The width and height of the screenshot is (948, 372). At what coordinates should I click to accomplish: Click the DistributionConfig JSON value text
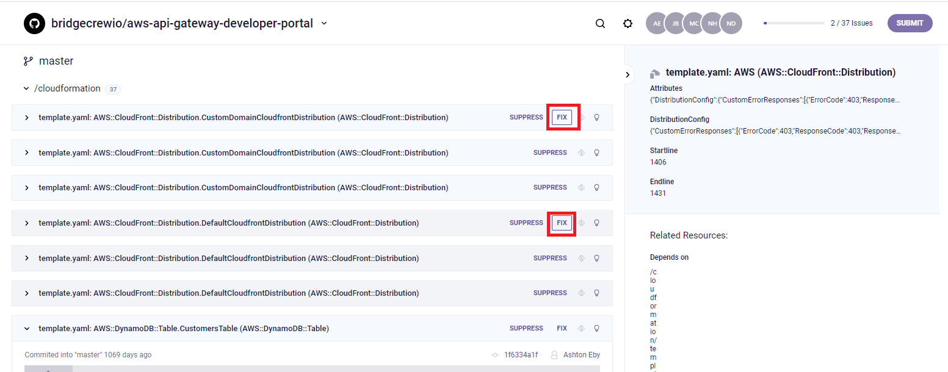pos(775,131)
